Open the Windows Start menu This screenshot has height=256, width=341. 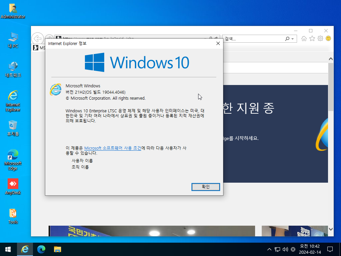(8, 249)
